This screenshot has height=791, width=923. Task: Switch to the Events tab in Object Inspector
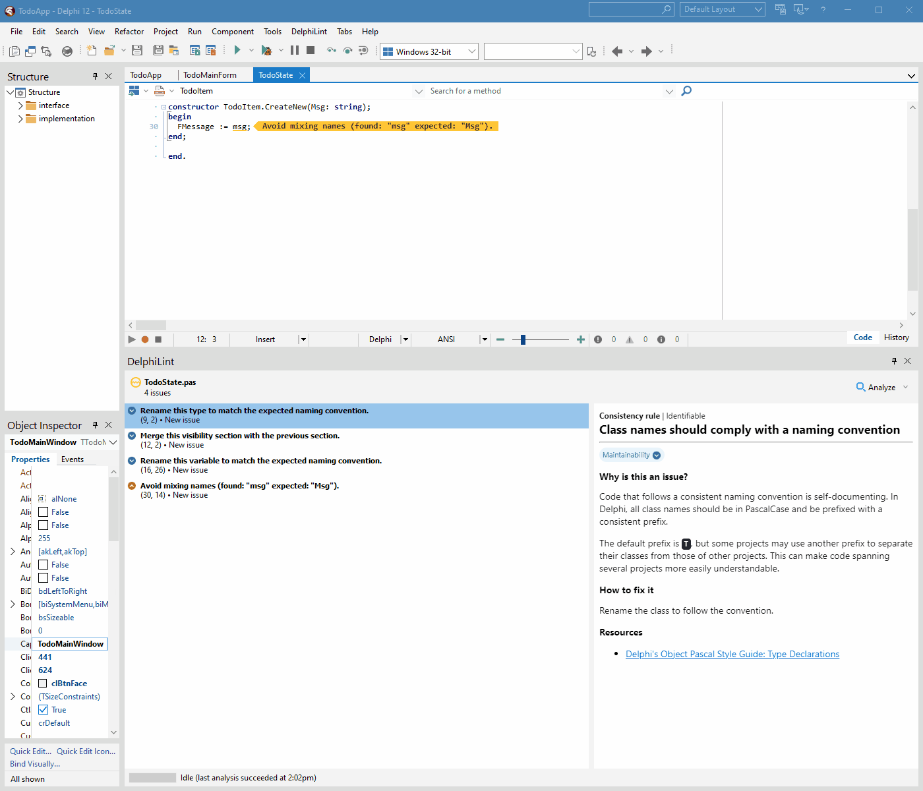pos(73,459)
